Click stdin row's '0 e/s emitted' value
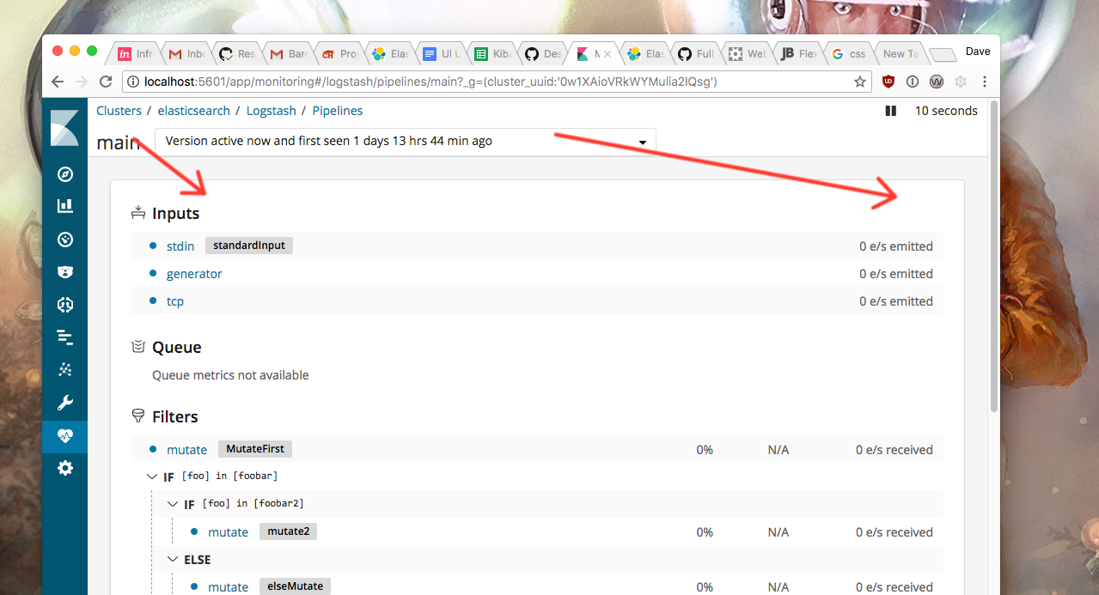 point(896,246)
